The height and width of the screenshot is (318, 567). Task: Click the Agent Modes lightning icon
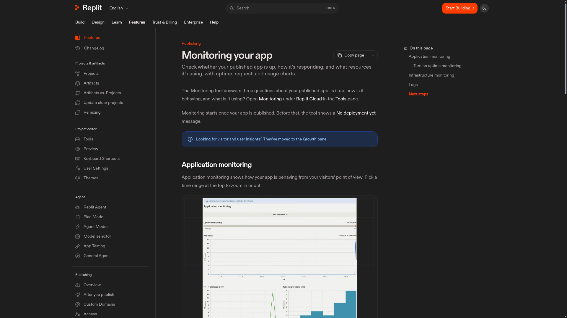78,227
